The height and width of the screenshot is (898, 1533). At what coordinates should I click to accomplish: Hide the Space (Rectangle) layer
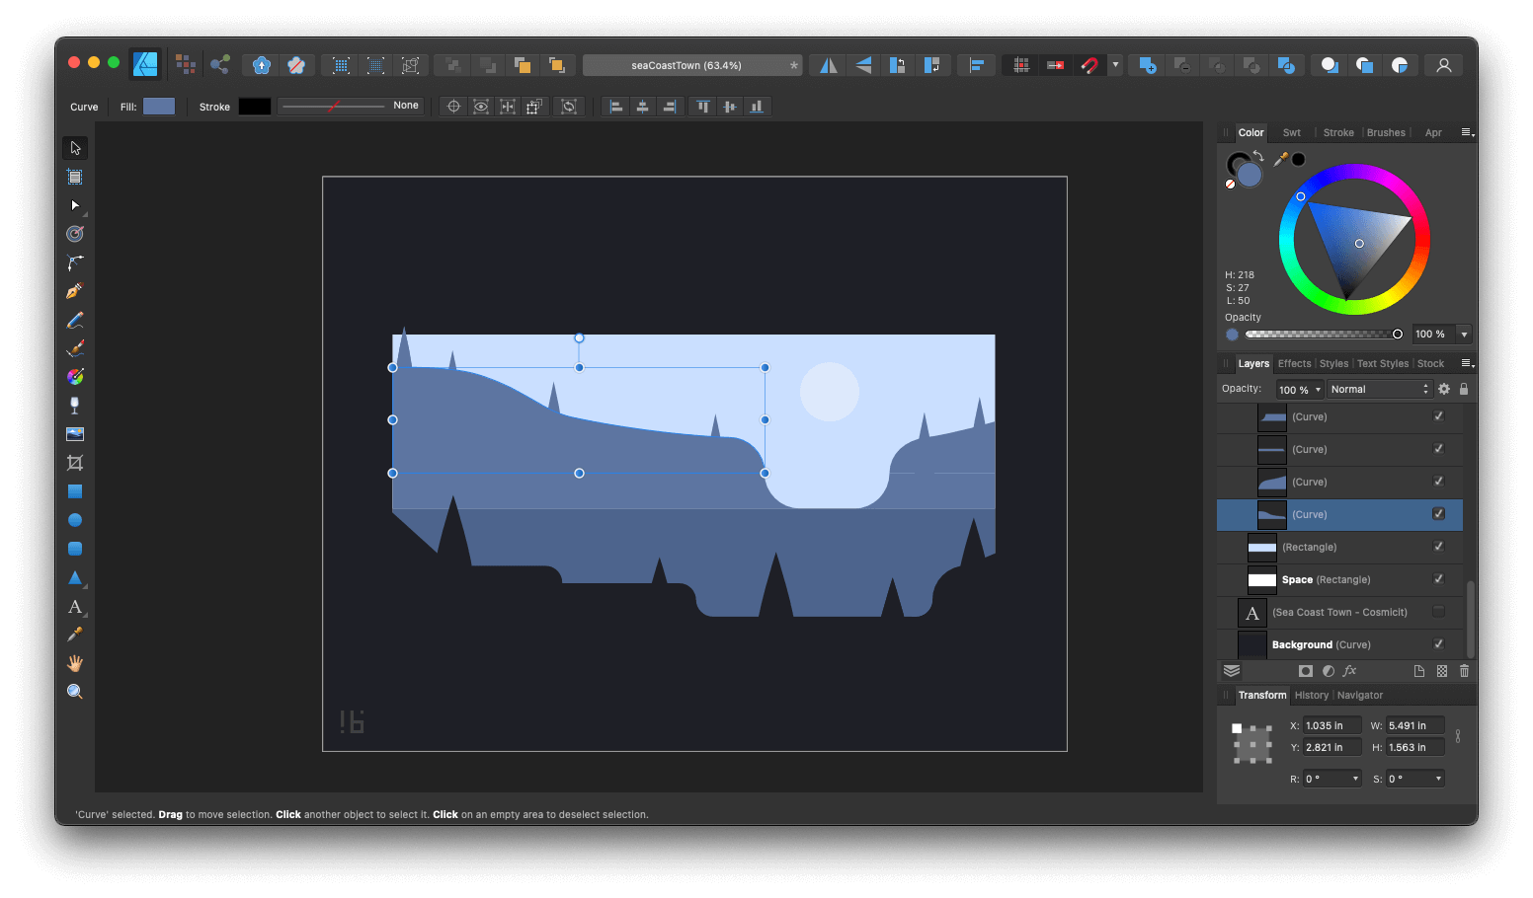coord(1438,579)
